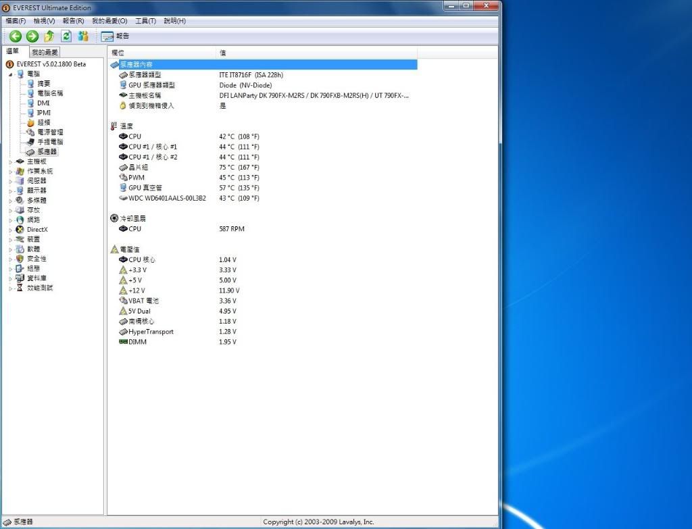This screenshot has height=529, width=692.
Task: Expand the 存放 tree node
Action: coord(11,211)
